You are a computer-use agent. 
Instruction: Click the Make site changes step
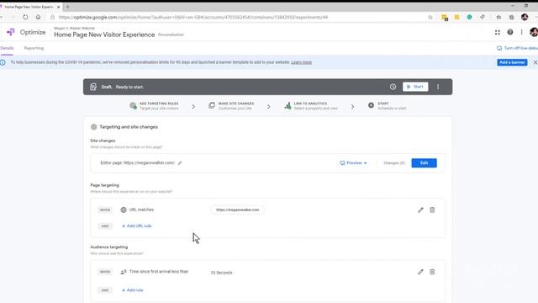tap(231, 106)
